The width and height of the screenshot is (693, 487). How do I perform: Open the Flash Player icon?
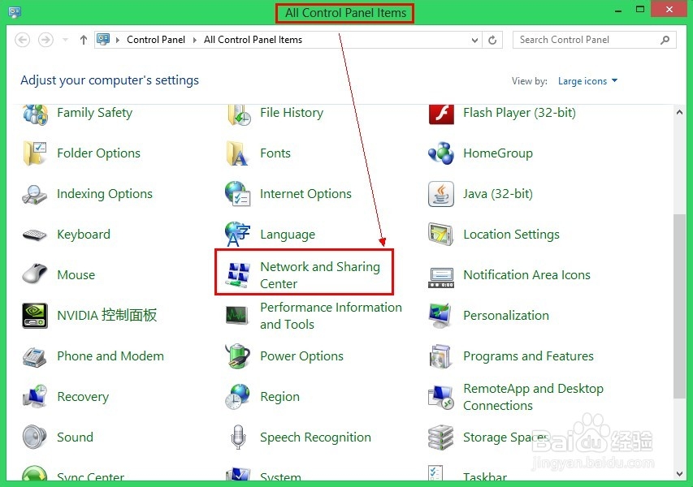[441, 114]
